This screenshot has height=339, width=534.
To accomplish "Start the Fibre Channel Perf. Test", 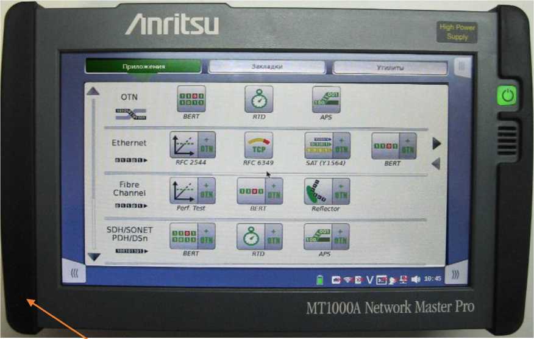I will (x=192, y=191).
